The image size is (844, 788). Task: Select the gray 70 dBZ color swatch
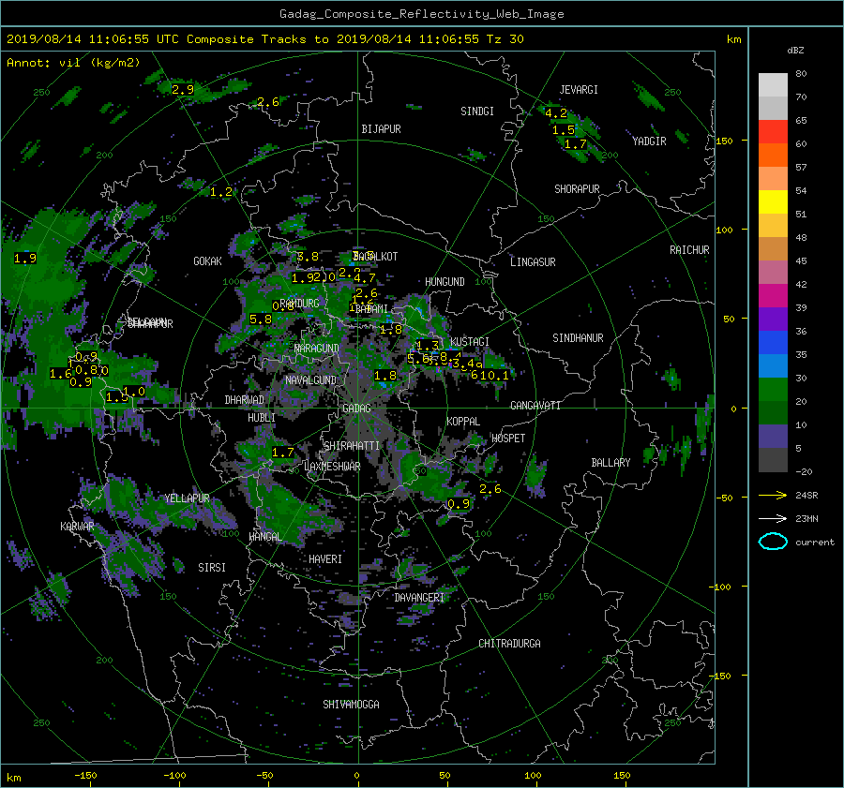(773, 85)
